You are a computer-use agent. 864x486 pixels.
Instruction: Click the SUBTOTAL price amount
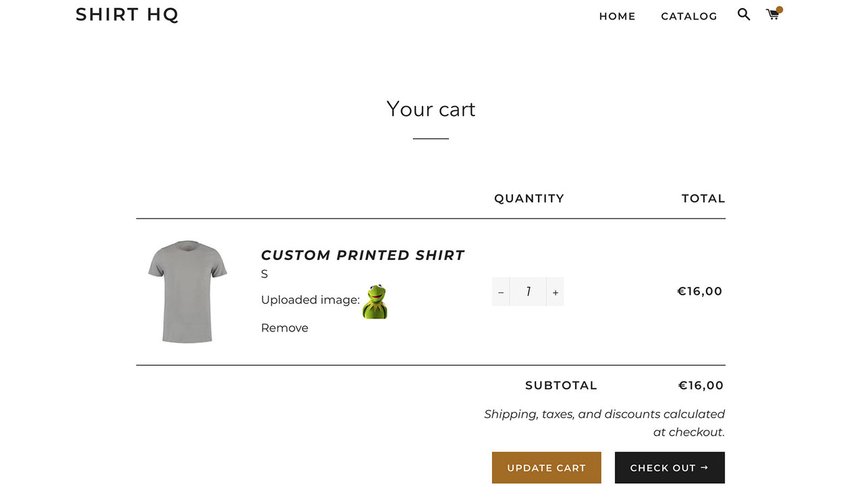[701, 385]
